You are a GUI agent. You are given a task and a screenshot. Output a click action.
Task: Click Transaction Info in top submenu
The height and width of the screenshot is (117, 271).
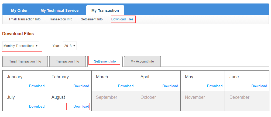[x=61, y=19]
